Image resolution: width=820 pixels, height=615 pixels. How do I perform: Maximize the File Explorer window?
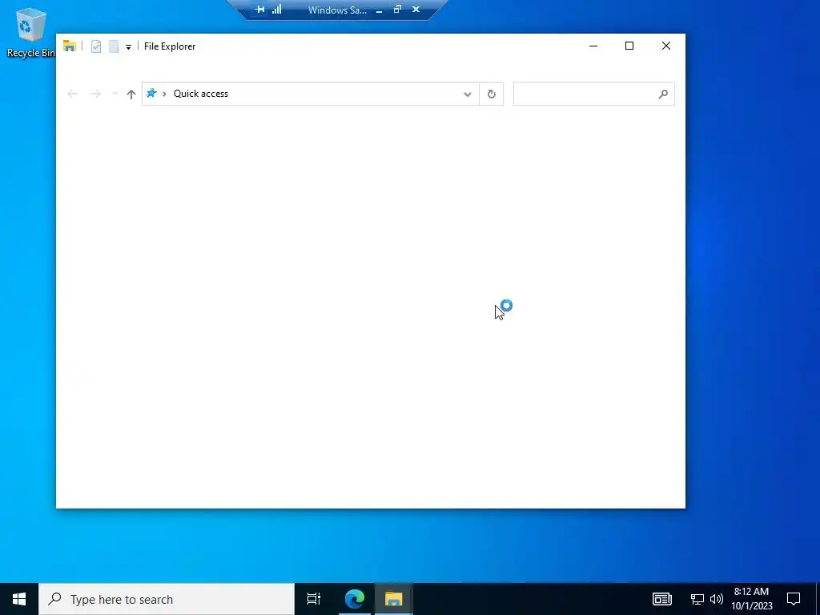(629, 46)
